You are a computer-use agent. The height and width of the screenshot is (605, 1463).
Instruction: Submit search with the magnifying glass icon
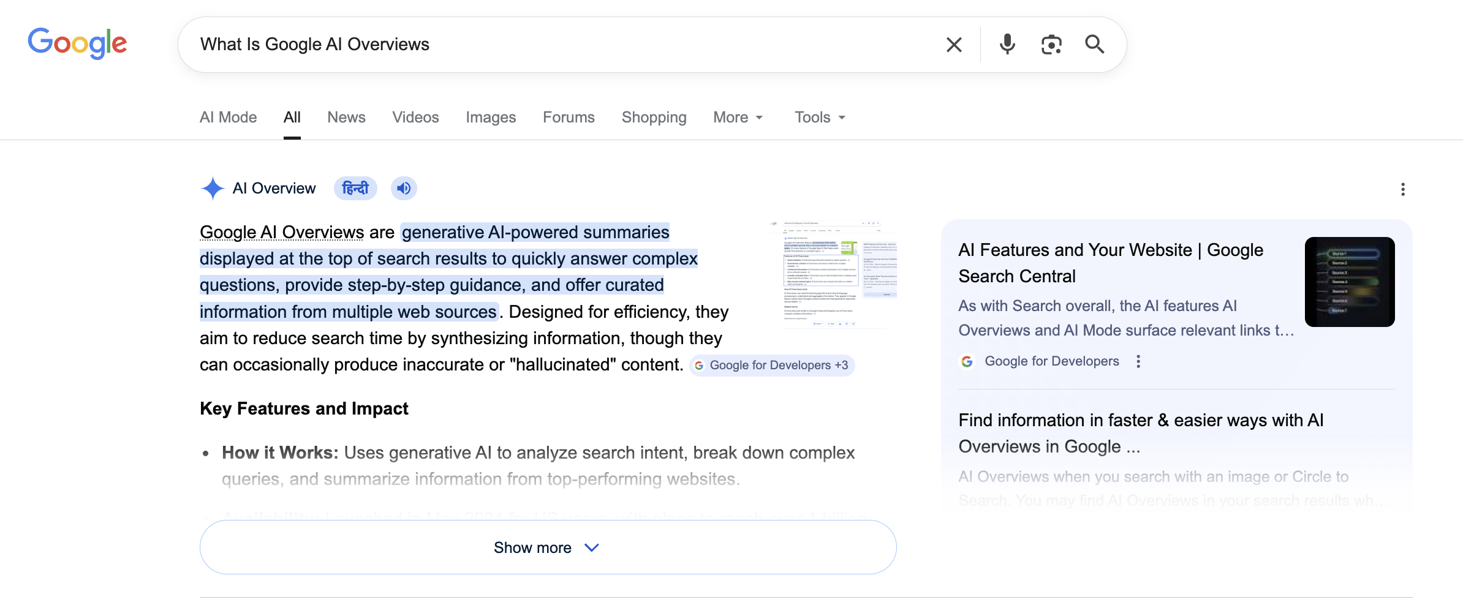click(1095, 45)
